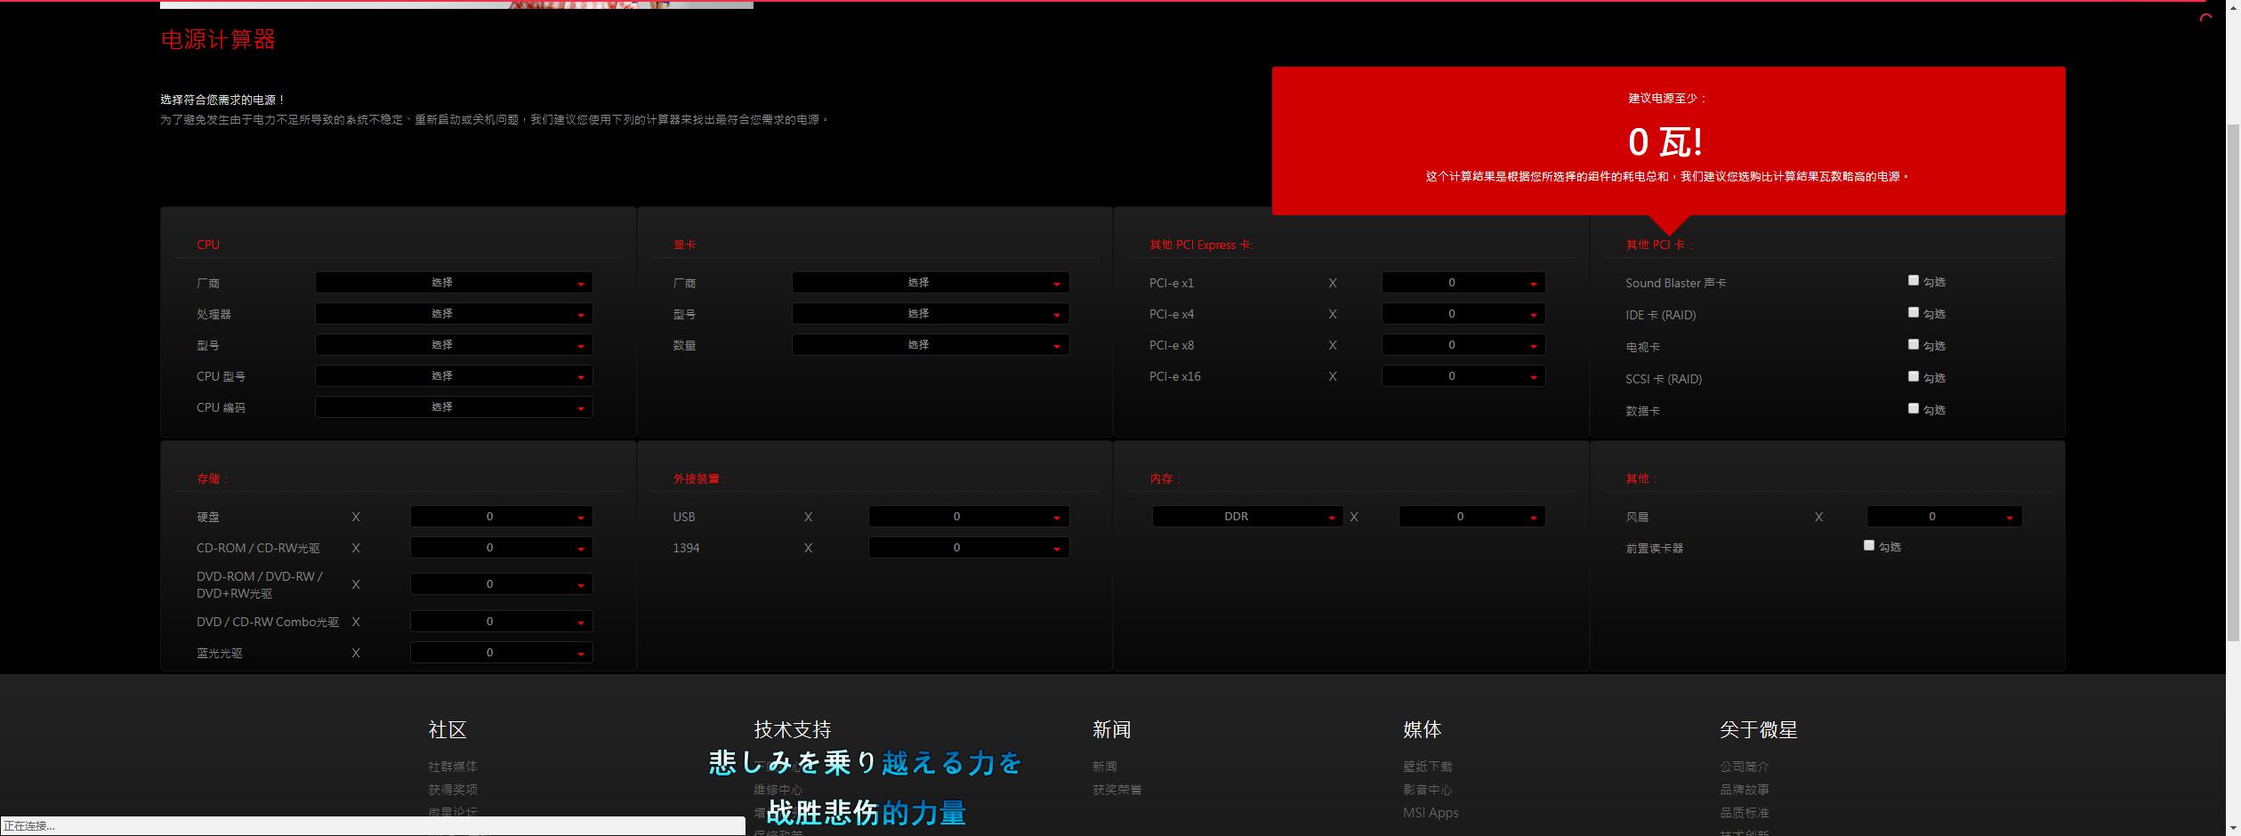Screen dimensions: 2241x836
Task: Open the 社群媒体 footer link
Action: coord(453,767)
